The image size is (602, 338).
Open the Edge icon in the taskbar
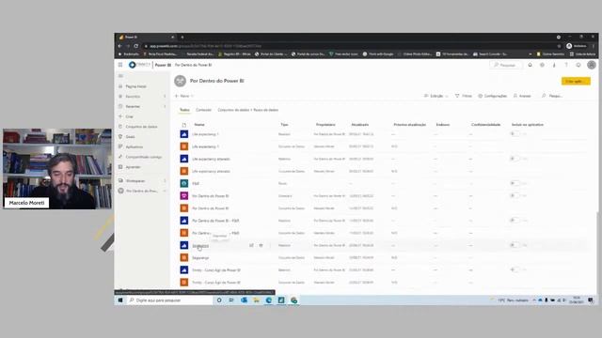pyautogui.click(x=268, y=300)
